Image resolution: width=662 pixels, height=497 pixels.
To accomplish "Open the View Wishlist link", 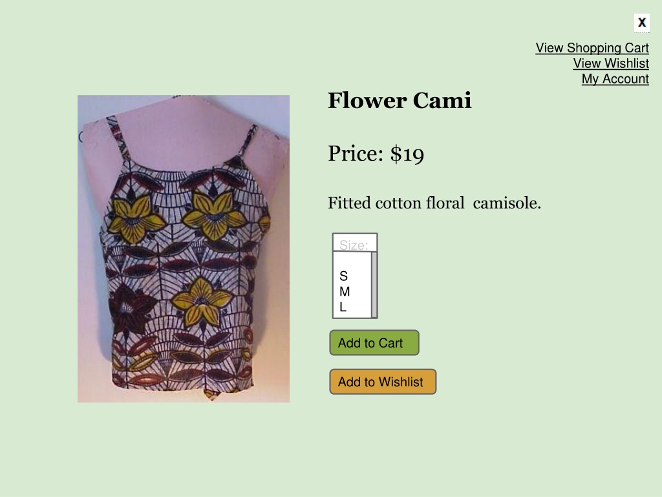I will click(610, 63).
